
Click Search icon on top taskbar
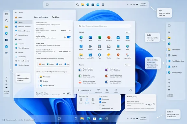[x=77, y=5]
